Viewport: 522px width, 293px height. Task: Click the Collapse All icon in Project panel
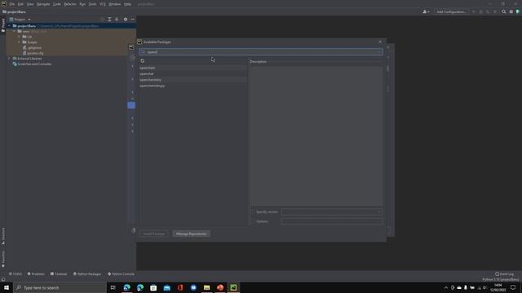(x=117, y=20)
